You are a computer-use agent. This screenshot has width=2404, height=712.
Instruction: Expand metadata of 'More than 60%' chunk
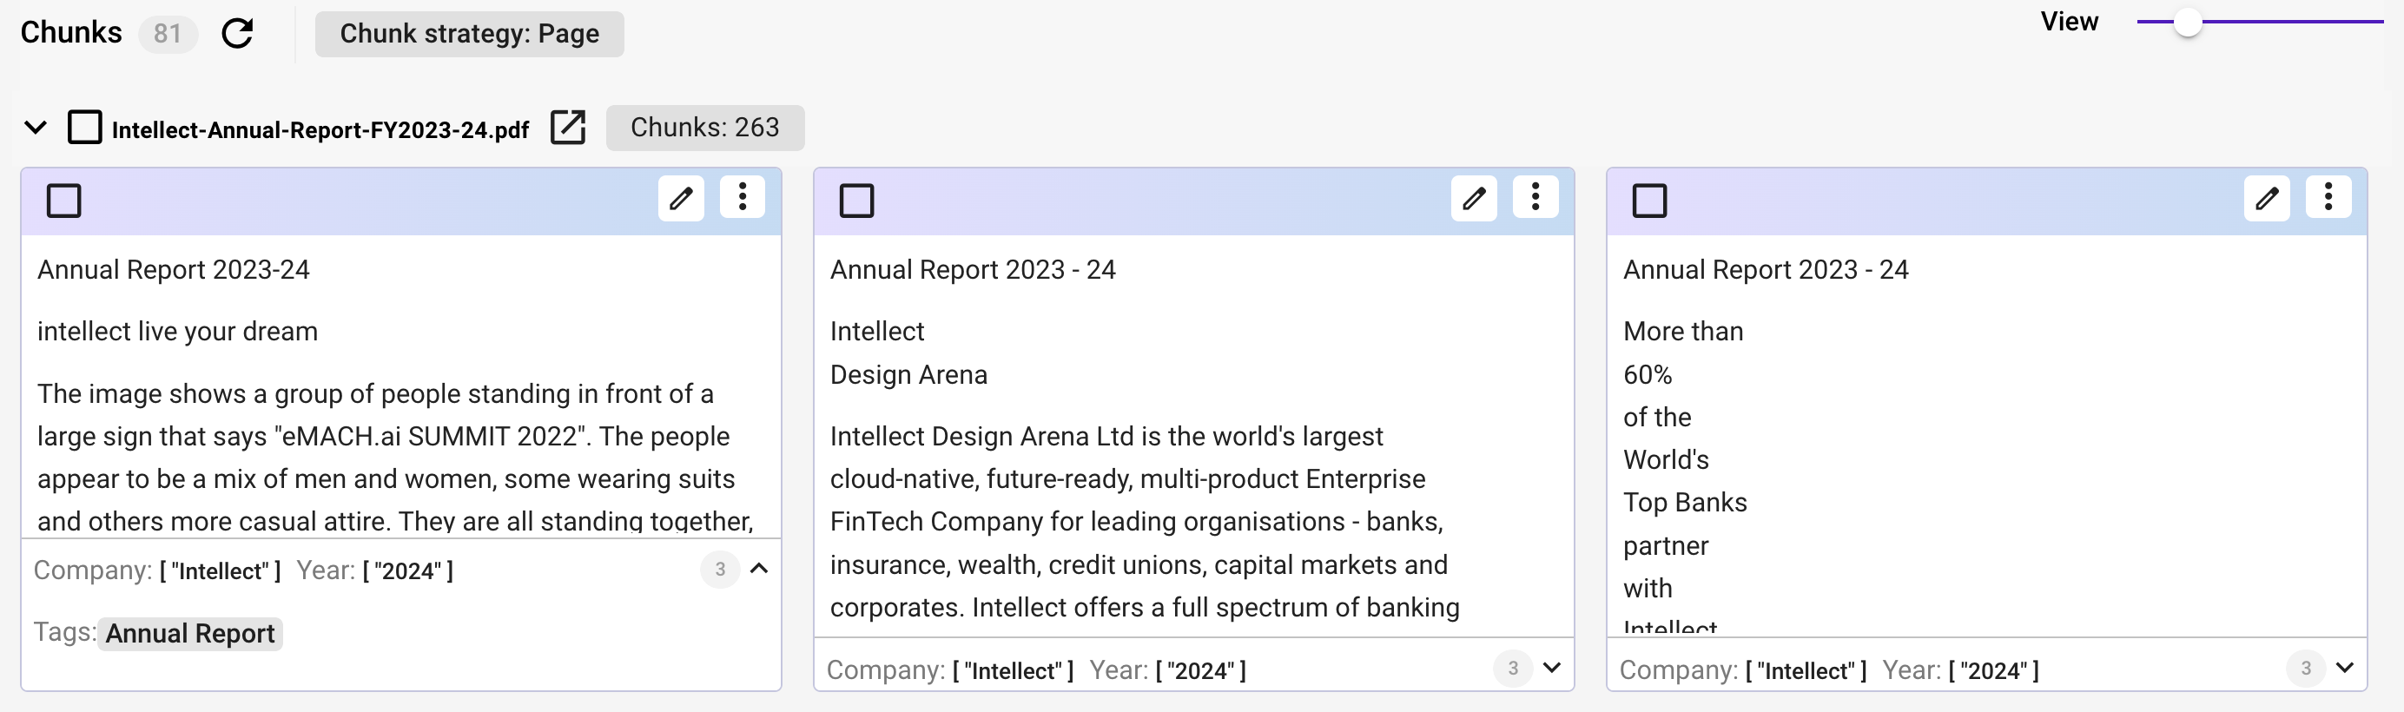[x=2345, y=668]
